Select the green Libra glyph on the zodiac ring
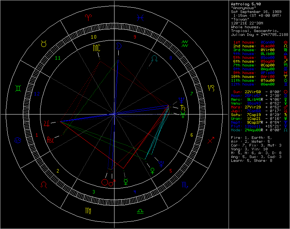The width and height of the screenshot is (290, 229). click(x=140, y=211)
